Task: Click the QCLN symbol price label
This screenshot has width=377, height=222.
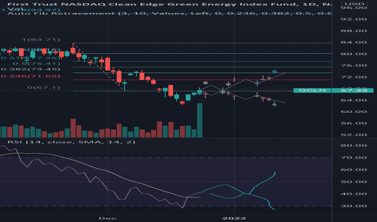Action: [312, 90]
